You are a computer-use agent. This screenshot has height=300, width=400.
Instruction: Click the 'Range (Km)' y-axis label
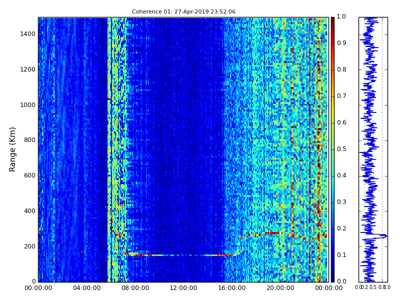[12, 149]
